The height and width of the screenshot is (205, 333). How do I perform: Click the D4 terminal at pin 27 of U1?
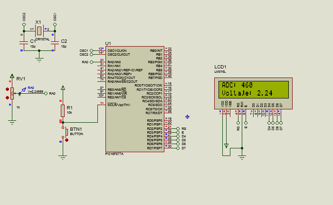(178, 137)
